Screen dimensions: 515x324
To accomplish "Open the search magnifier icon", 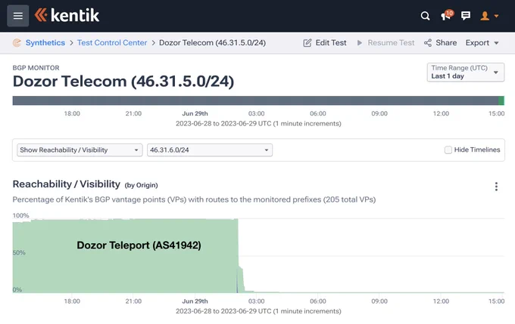I will (x=425, y=16).
